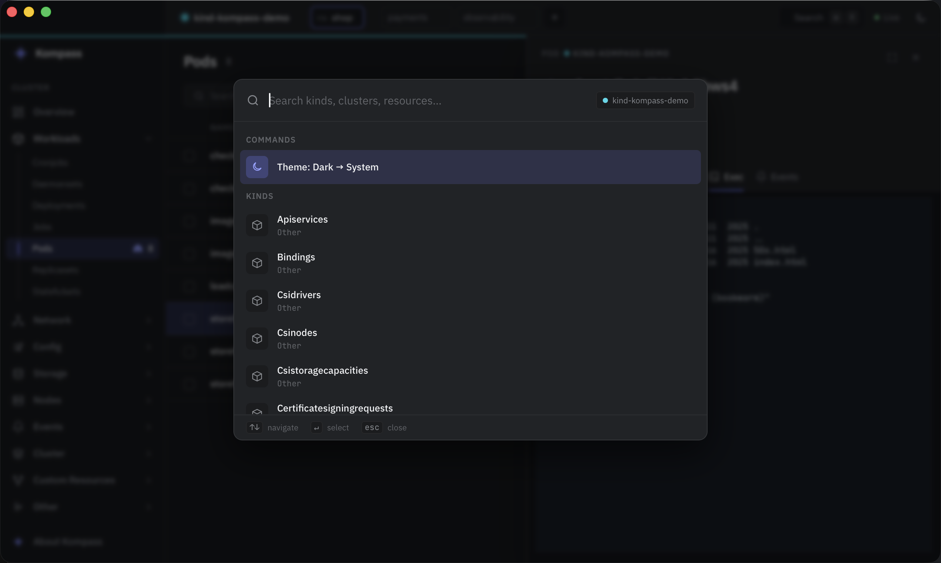
Task: Click the cube icon beside Csidrivers
Action: pos(257,301)
